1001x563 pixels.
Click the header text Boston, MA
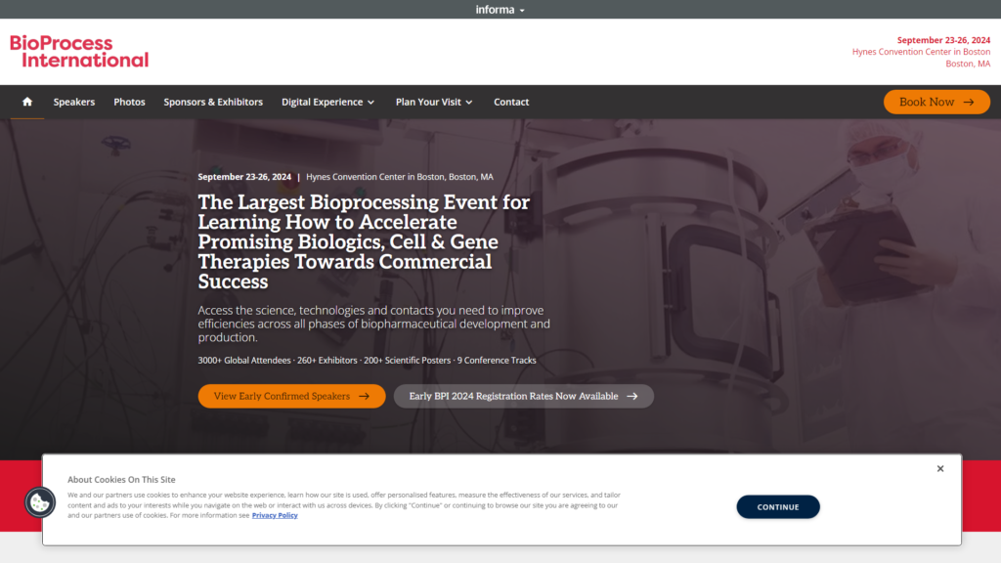coord(968,64)
